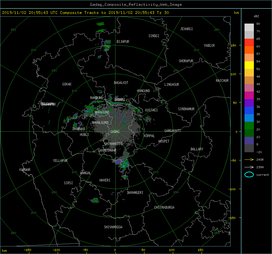Select the blue 35-36 dBZ color swatch

tap(249, 110)
